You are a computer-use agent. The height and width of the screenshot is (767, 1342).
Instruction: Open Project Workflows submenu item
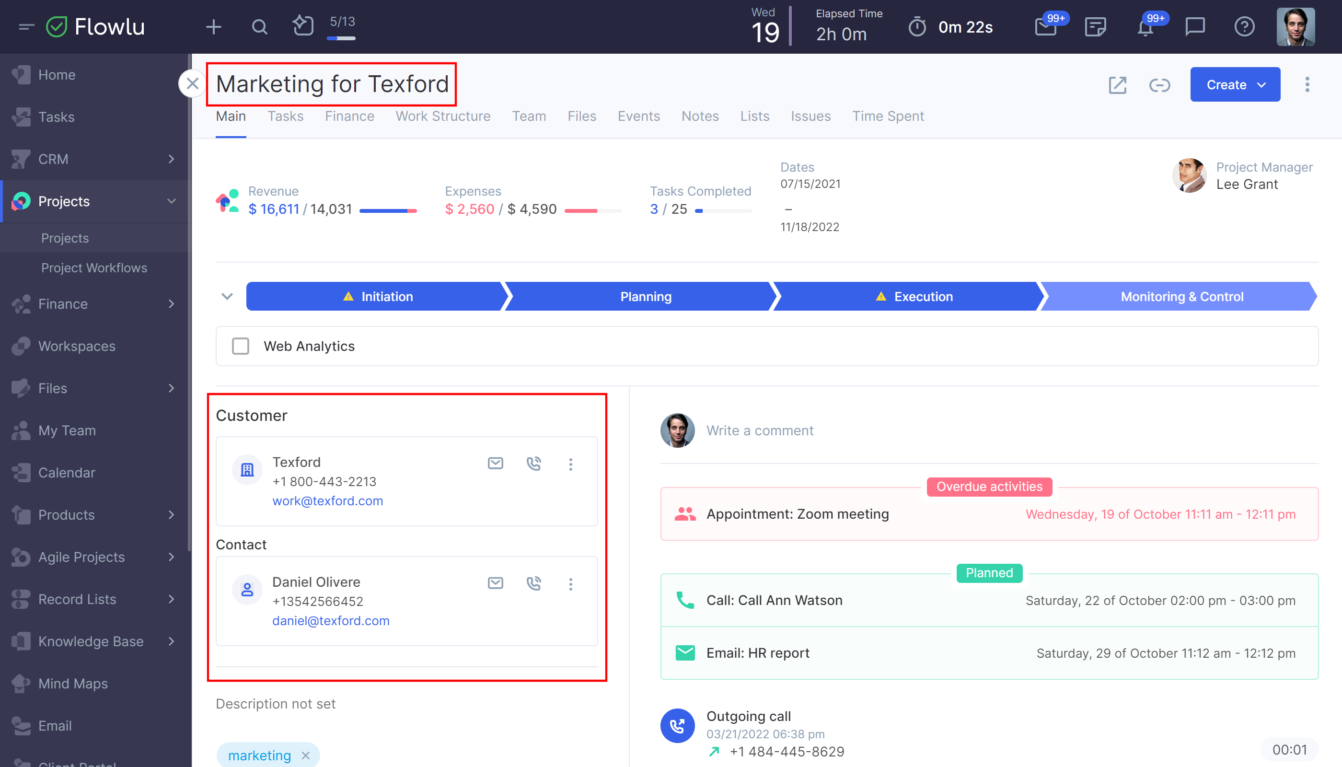pyautogui.click(x=94, y=267)
